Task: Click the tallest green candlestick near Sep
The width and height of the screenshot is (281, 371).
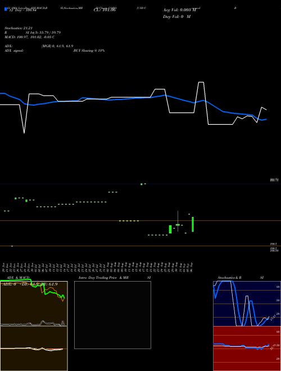Action: pos(193,224)
